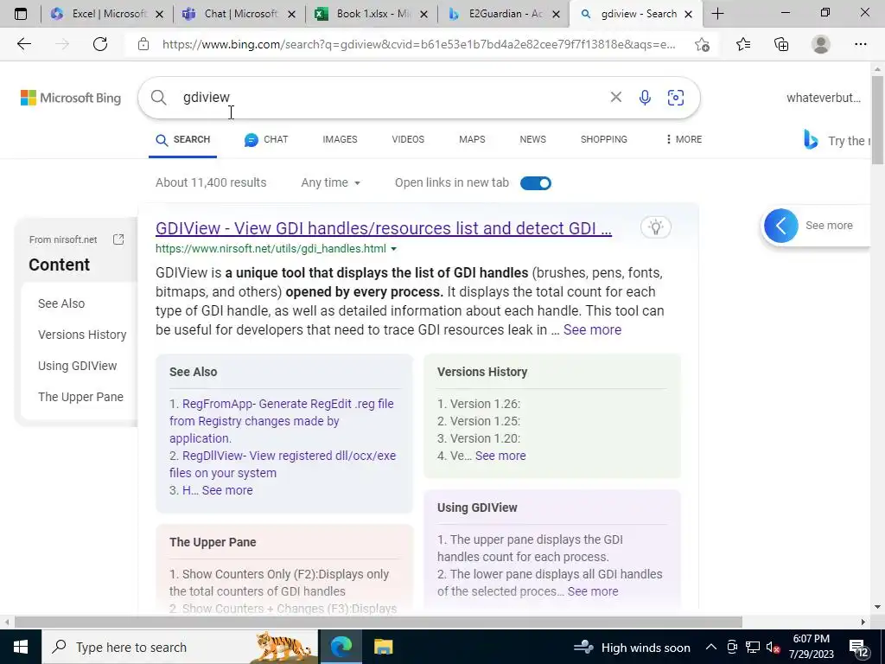This screenshot has width=885, height=664.
Task: Open the Collections icon
Action: pyautogui.click(x=781, y=44)
